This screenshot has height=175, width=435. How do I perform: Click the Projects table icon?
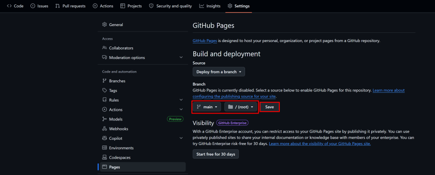[x=123, y=6]
